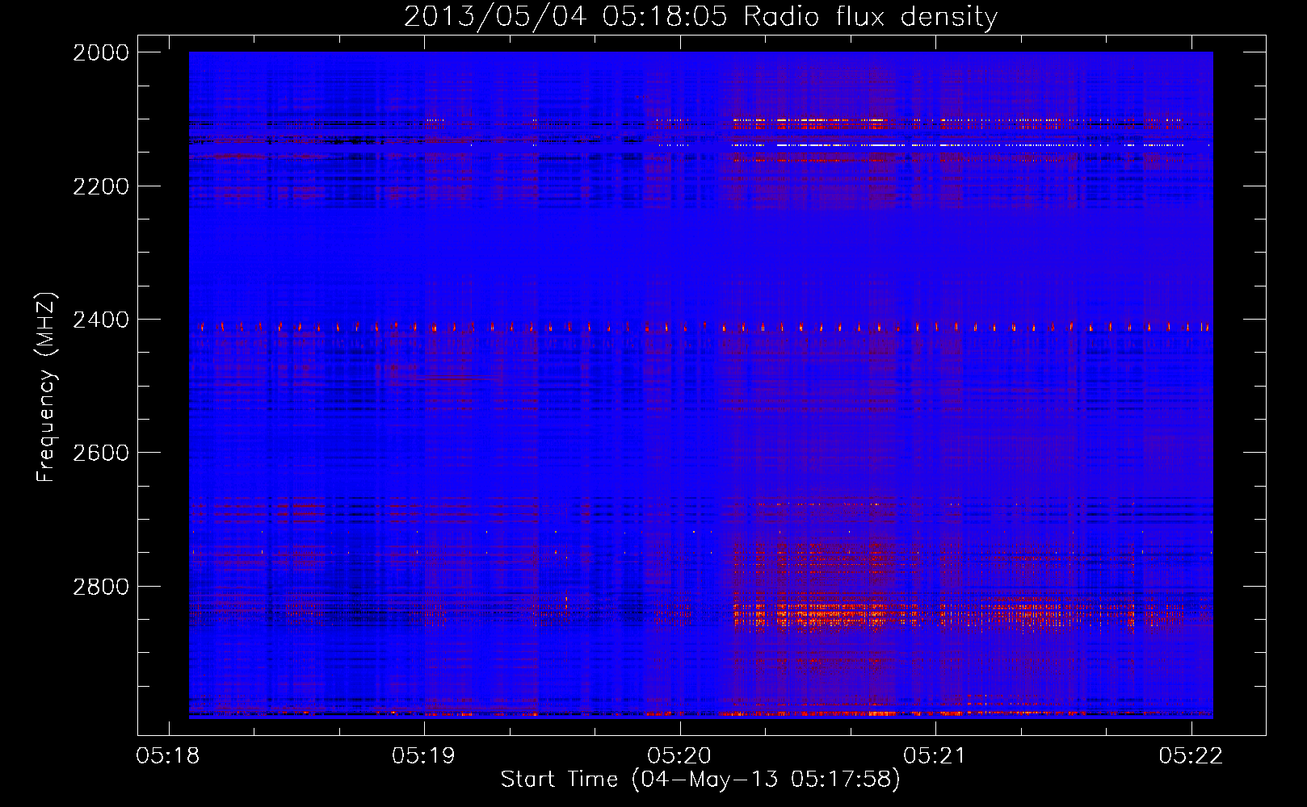Viewport: 1307px width, 807px height.
Task: Click the 2000 frequency tick label
Action: [x=101, y=52]
